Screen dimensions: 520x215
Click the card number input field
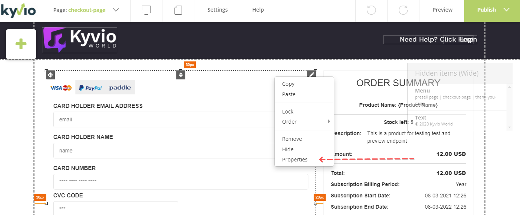pos(181,182)
